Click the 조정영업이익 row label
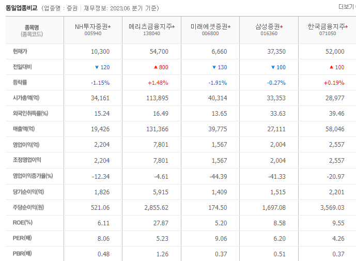356x261 pixels. (27, 160)
